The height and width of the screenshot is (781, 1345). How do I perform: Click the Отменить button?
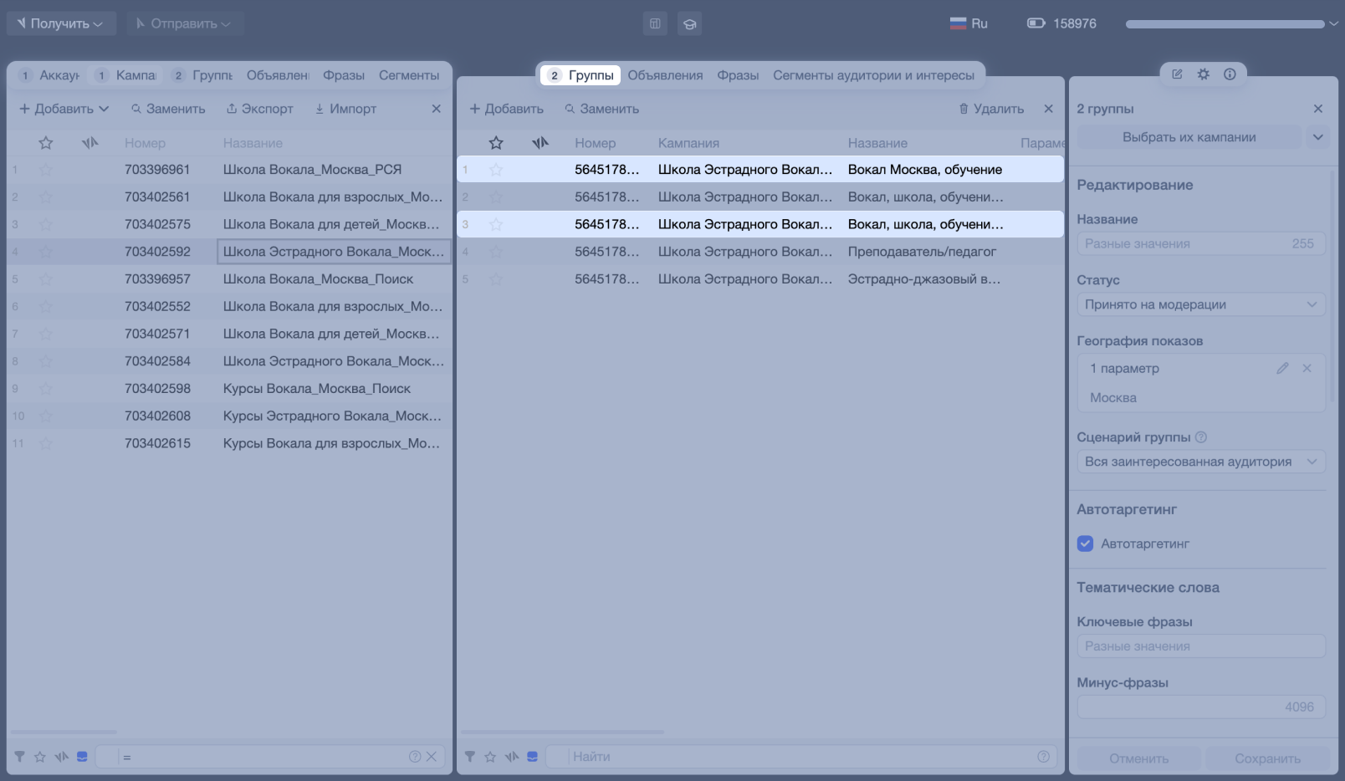coord(1139,758)
